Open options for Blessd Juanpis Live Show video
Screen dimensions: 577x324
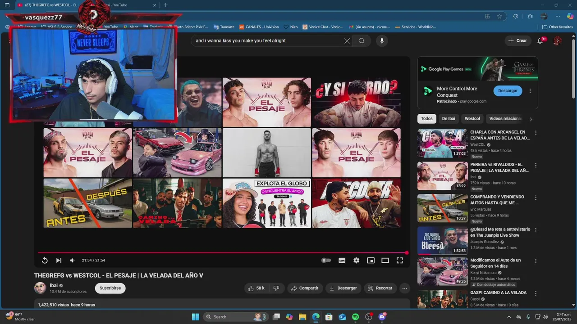[536, 230]
